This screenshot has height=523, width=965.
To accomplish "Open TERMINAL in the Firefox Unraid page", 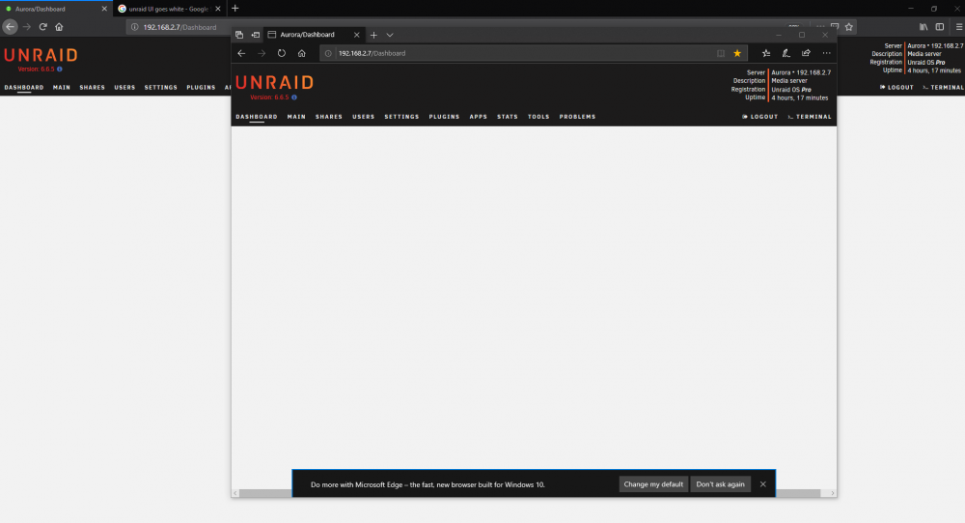I will [943, 88].
